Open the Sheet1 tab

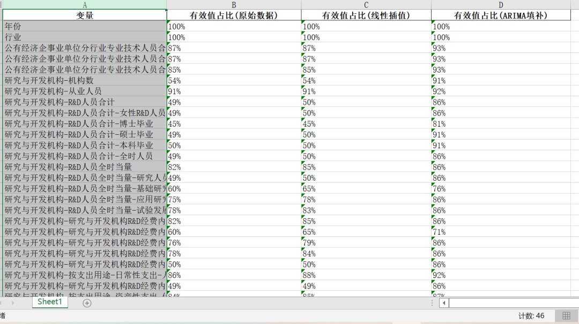click(x=50, y=302)
